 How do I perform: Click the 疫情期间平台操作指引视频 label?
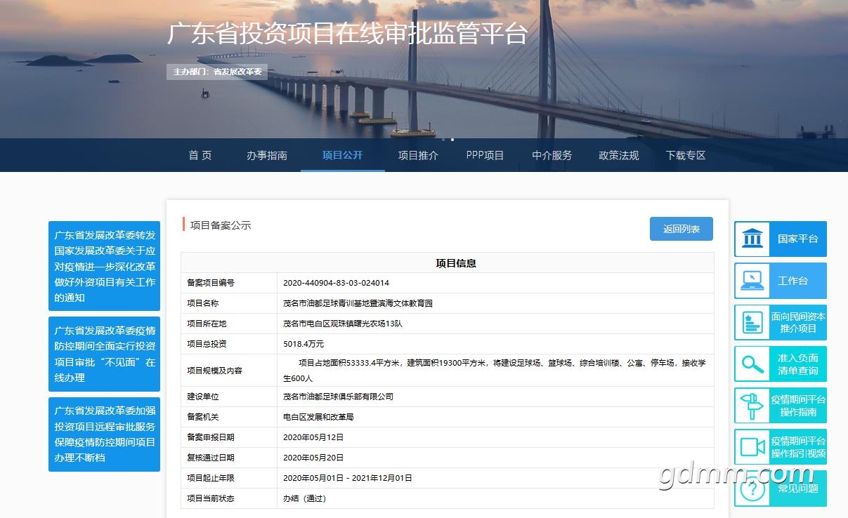798,447
